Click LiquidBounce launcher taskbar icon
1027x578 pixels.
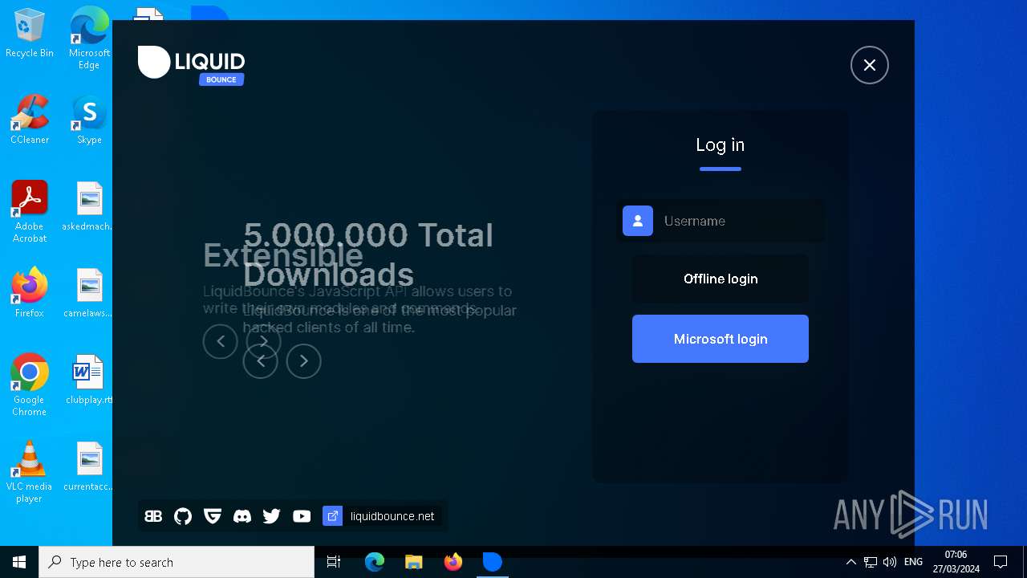[x=493, y=562]
